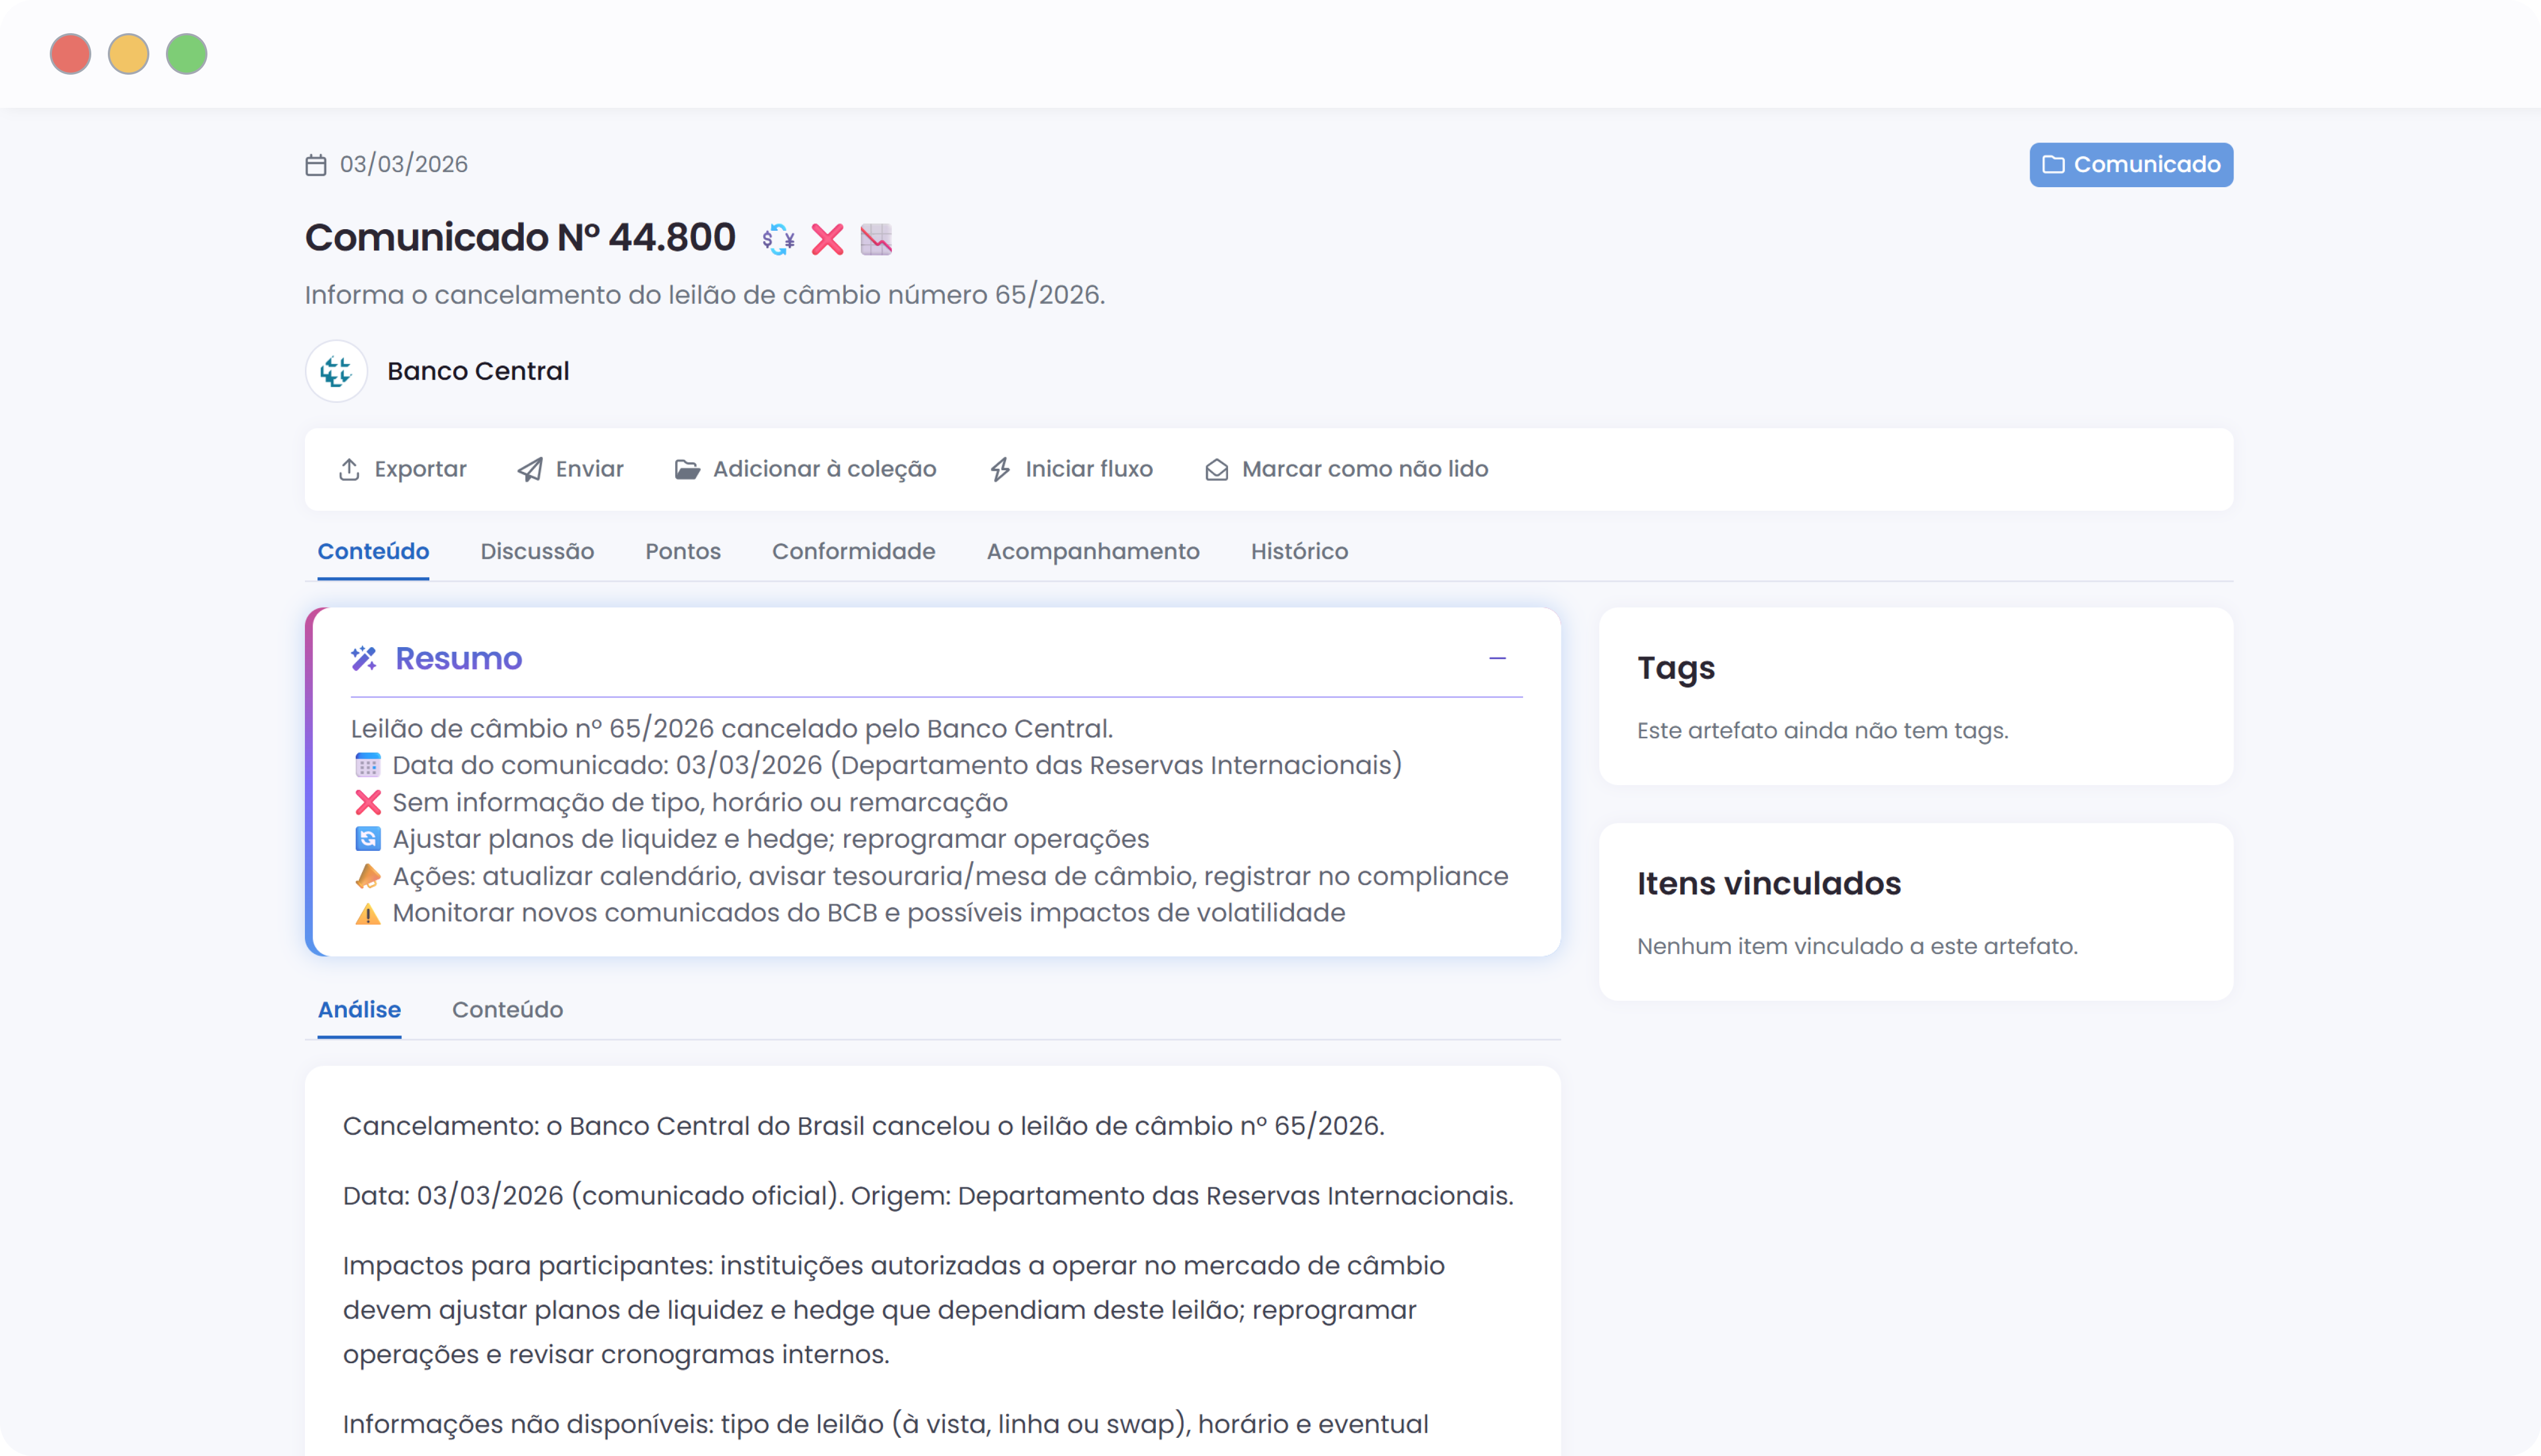Click Adicionar à coleção label
The height and width of the screenshot is (1456, 2541).
[x=824, y=470]
